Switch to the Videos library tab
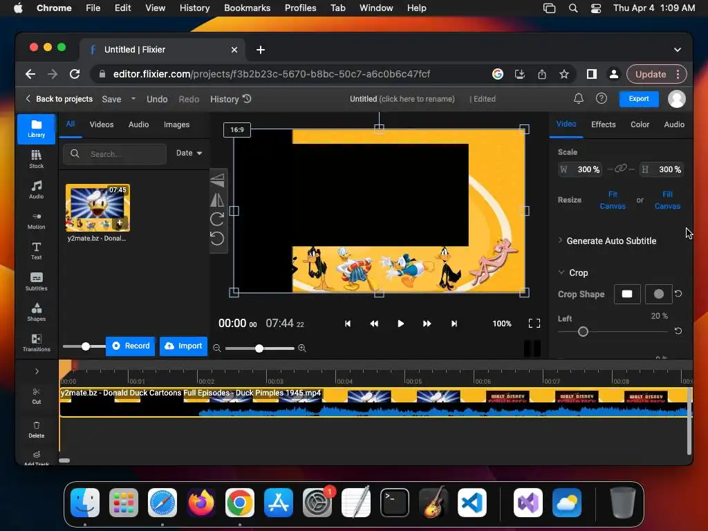 [x=102, y=124]
